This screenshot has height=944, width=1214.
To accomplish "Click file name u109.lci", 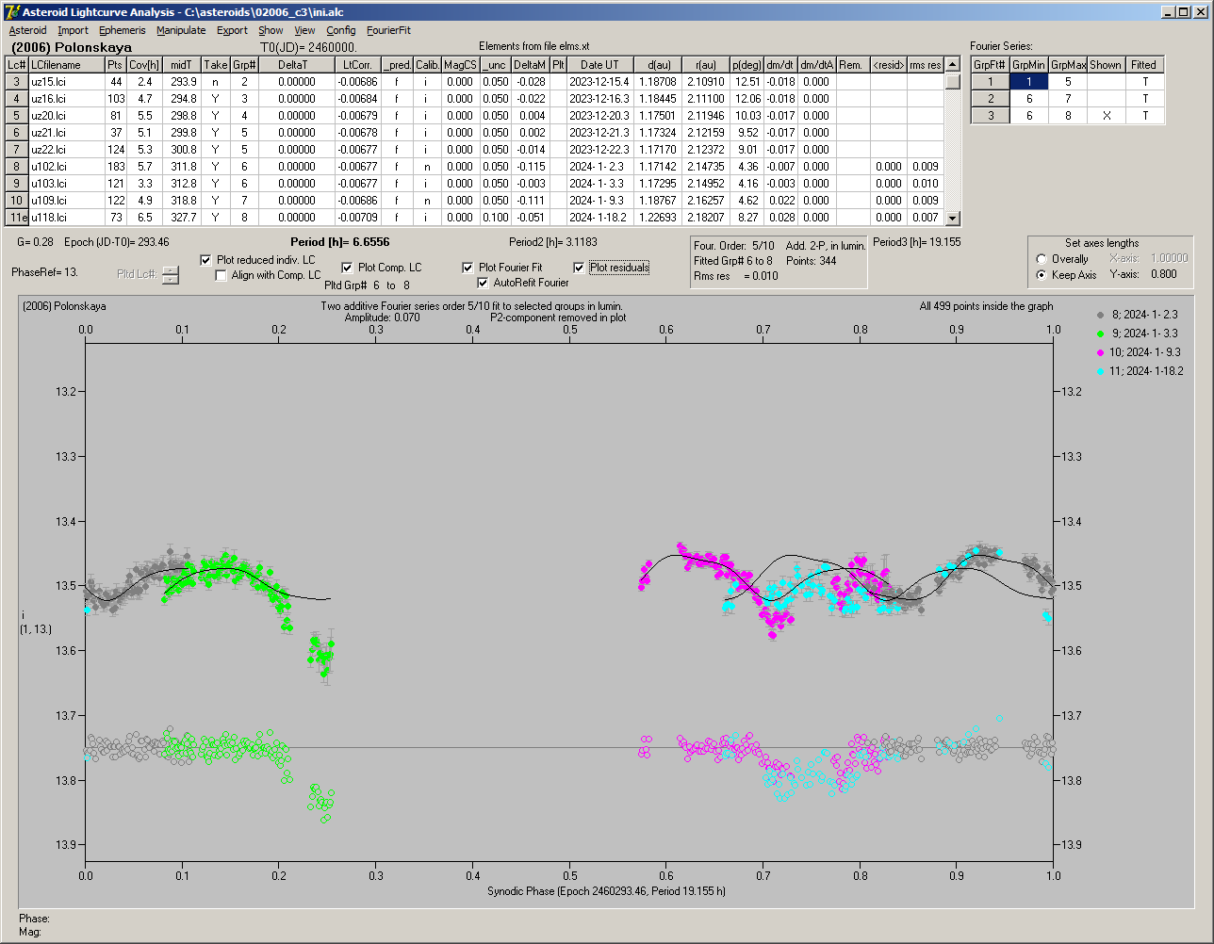I will [x=49, y=201].
